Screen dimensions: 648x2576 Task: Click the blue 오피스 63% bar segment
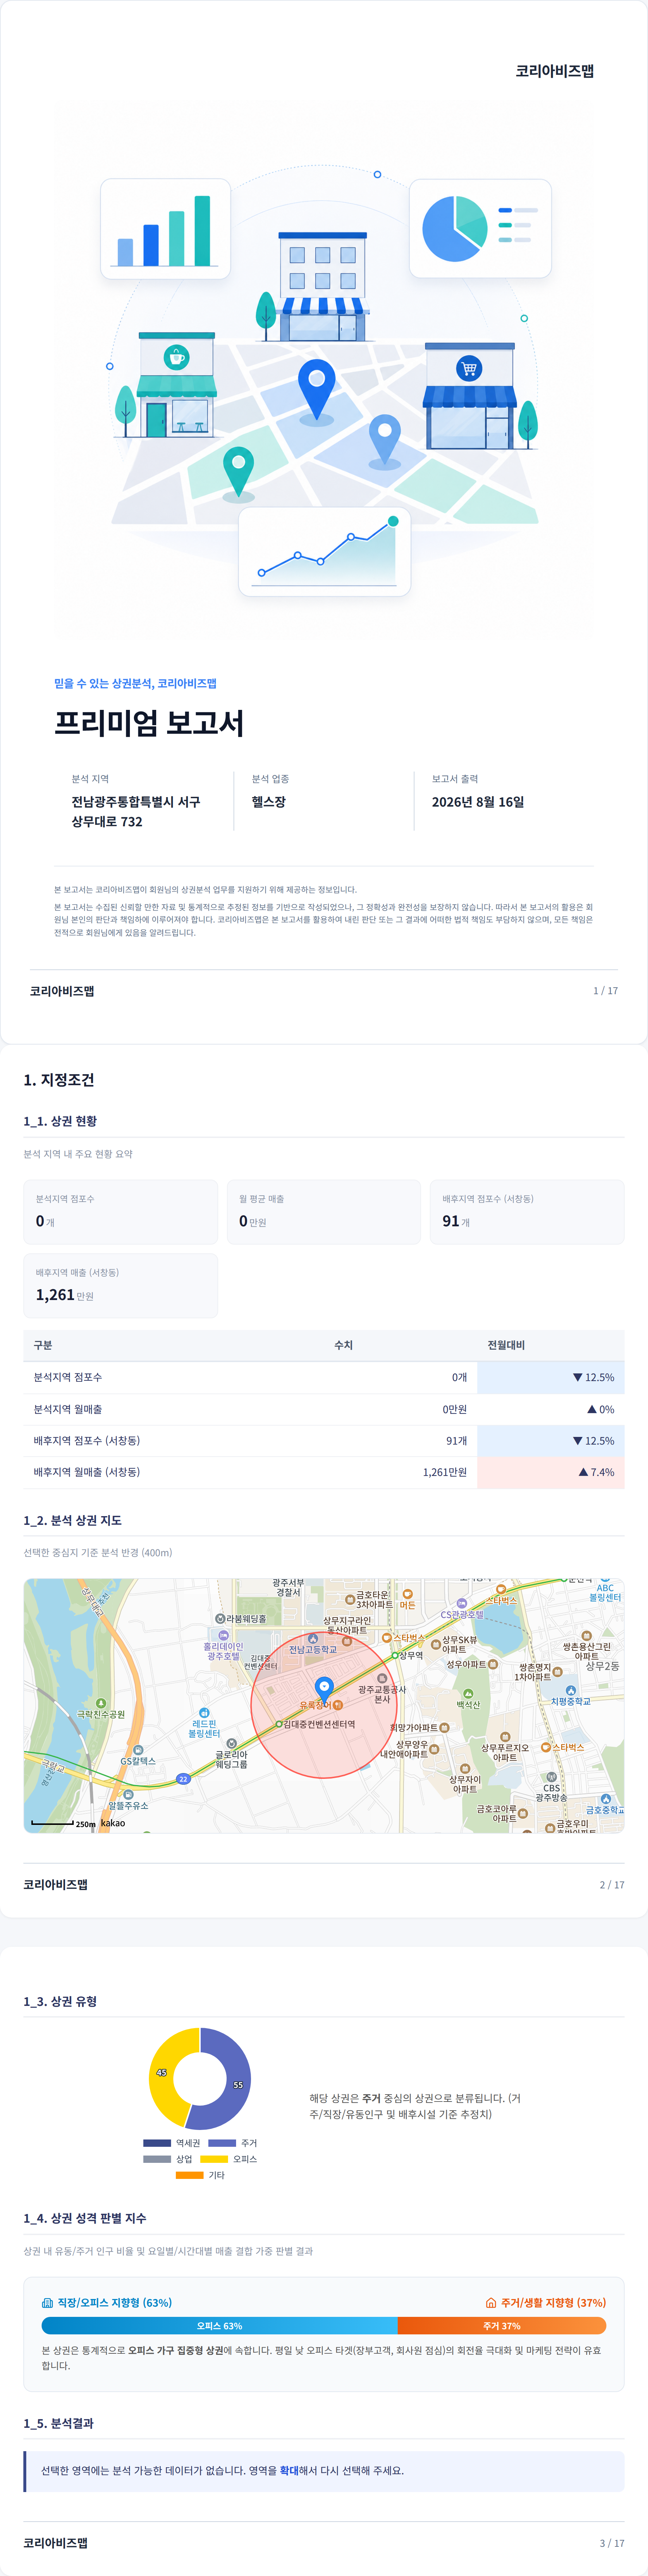(219, 2326)
